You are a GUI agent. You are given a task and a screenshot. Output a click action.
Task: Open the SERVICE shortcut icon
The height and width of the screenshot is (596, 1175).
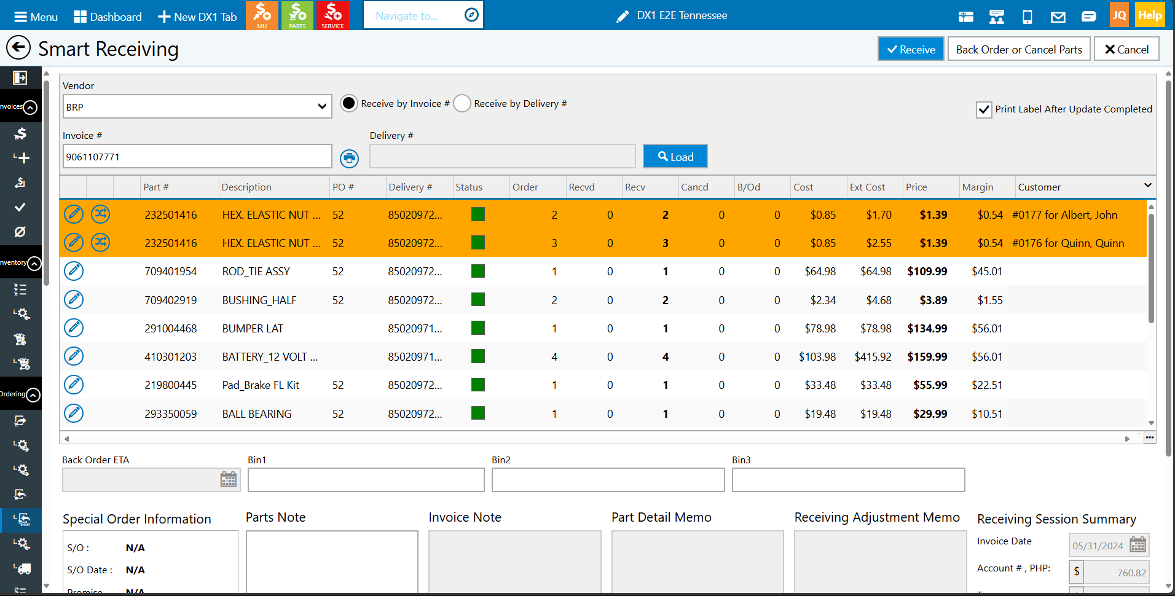(332, 15)
